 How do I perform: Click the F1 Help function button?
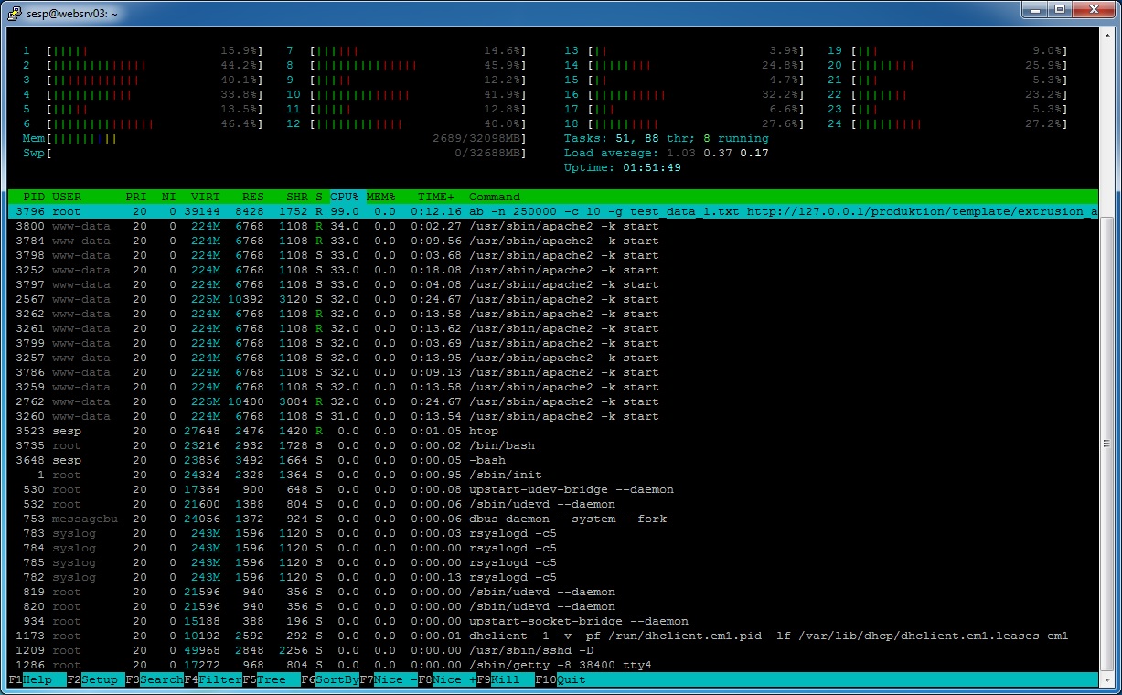click(29, 679)
